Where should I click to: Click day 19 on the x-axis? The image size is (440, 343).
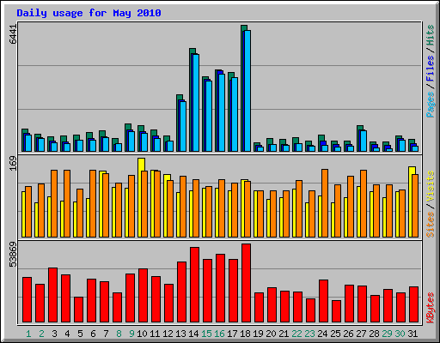point(258,334)
